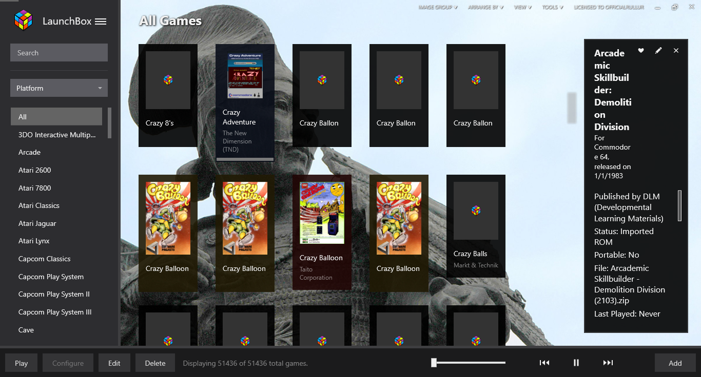Click 'Portable: No' in details panel
Screen dimensions: 701x377
[x=617, y=255]
